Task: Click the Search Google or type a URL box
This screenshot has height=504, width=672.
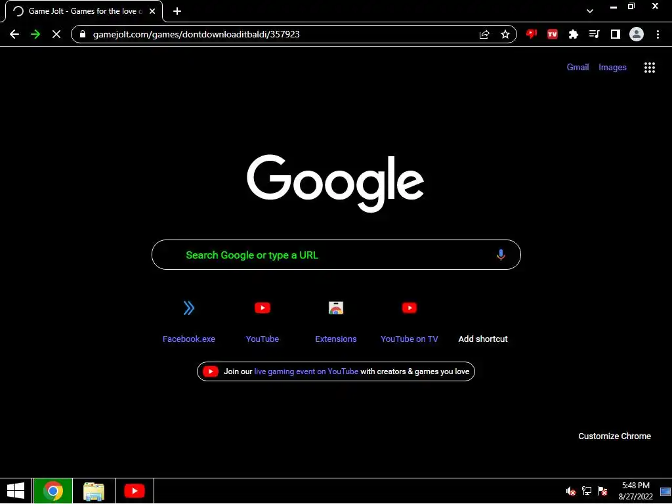Action: point(337,255)
